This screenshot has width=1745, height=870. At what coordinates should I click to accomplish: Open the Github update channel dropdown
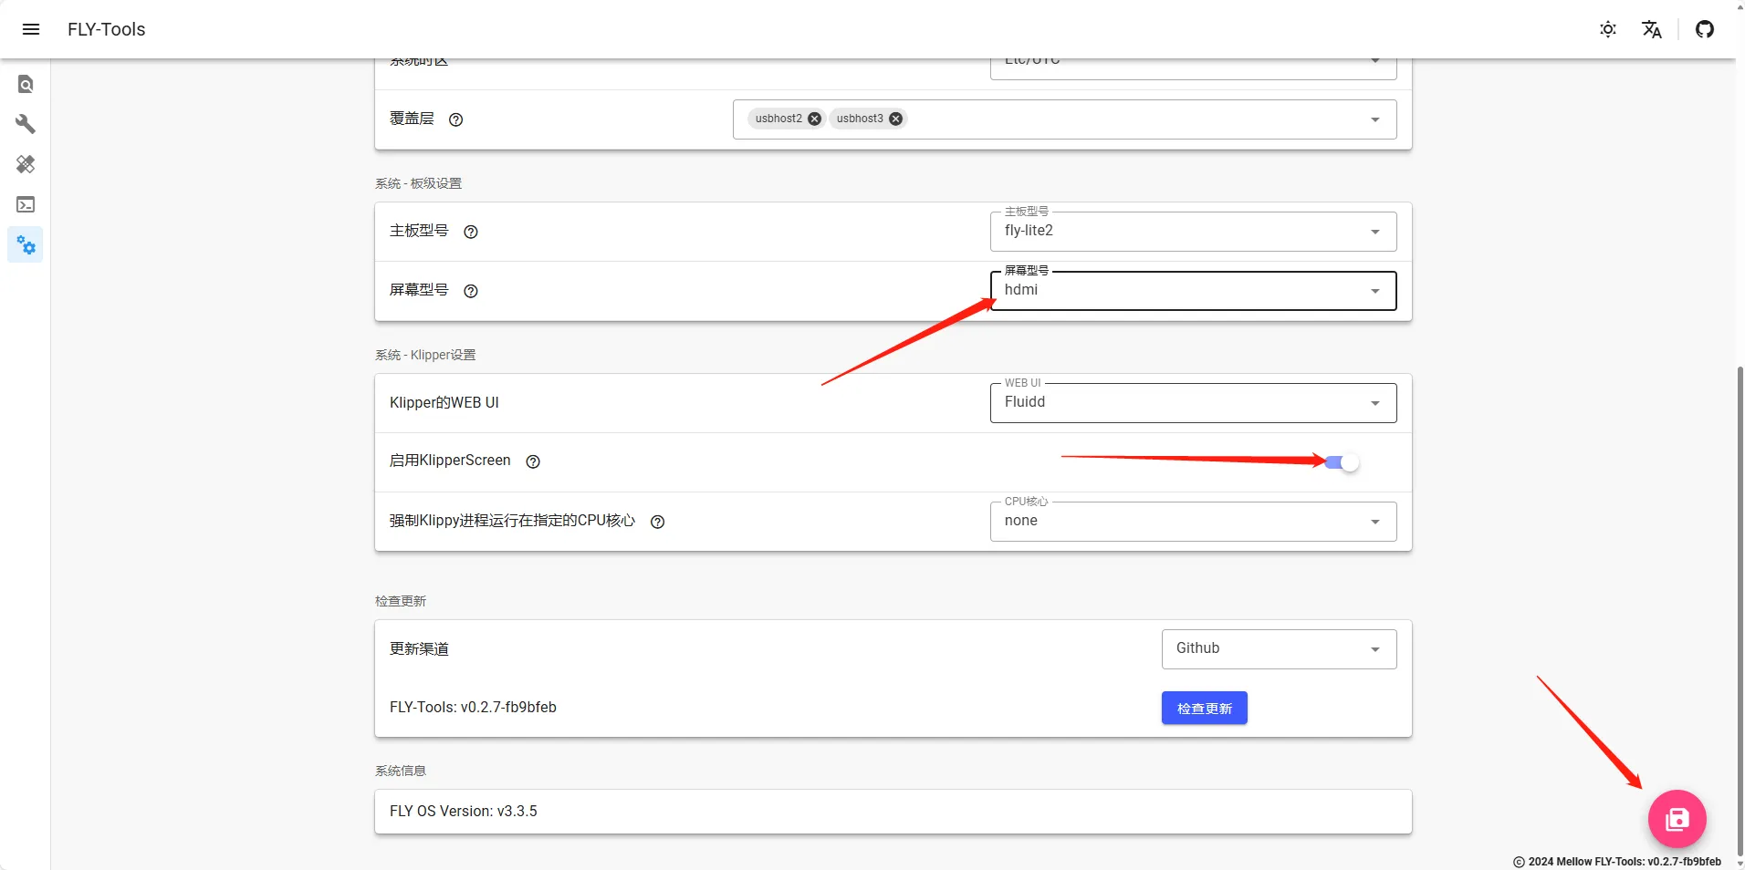point(1279,649)
